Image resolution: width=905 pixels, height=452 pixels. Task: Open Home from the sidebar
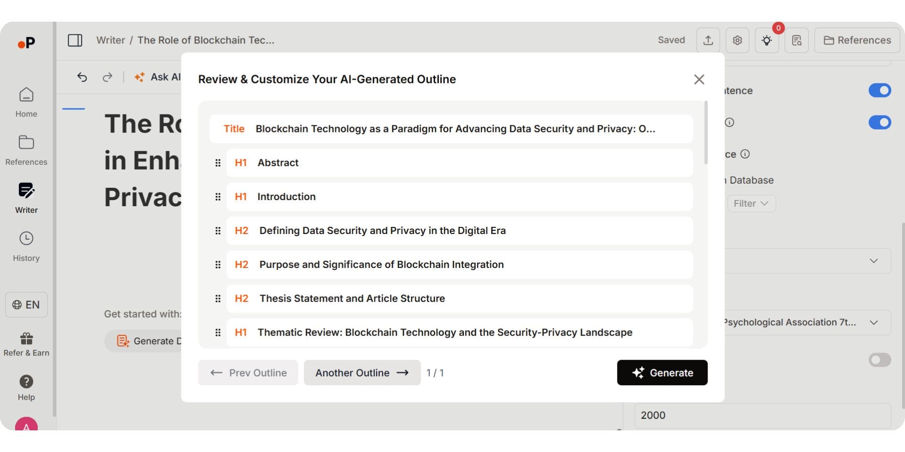pyautogui.click(x=26, y=102)
